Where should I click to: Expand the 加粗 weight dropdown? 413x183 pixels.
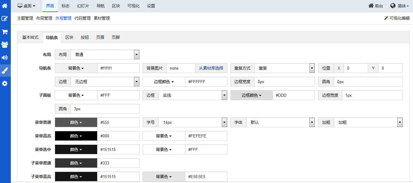[368, 122]
